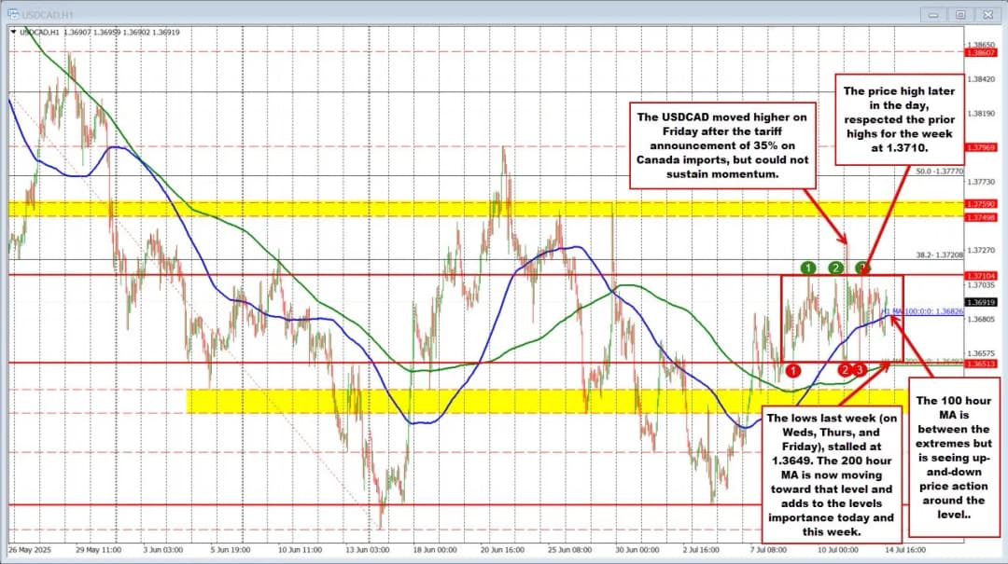Close the USDCAD,H1 chart window
Screen dimensions: 1008x564
[x=985, y=14]
